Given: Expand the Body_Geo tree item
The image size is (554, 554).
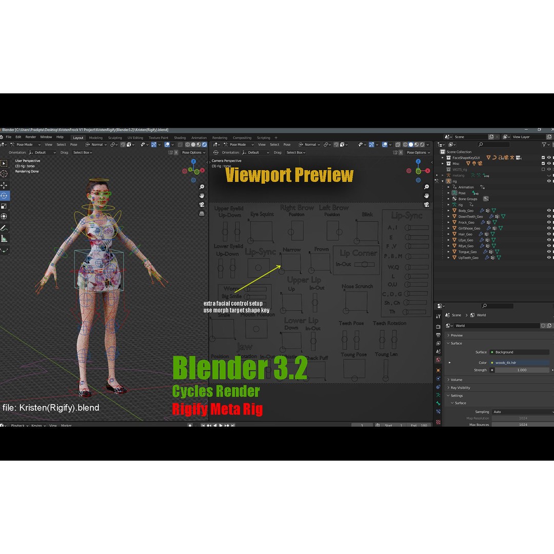Looking at the screenshot, I should coord(449,211).
